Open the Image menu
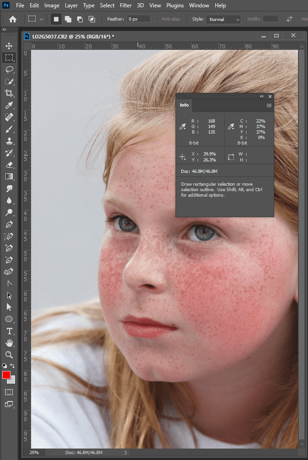Screen dimensions: 308x460 [x=52, y=5]
